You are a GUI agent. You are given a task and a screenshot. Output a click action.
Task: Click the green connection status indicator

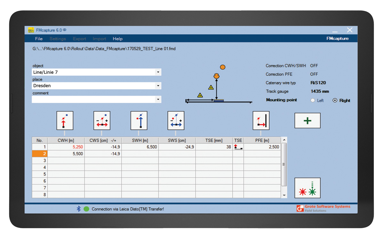coord(86,209)
